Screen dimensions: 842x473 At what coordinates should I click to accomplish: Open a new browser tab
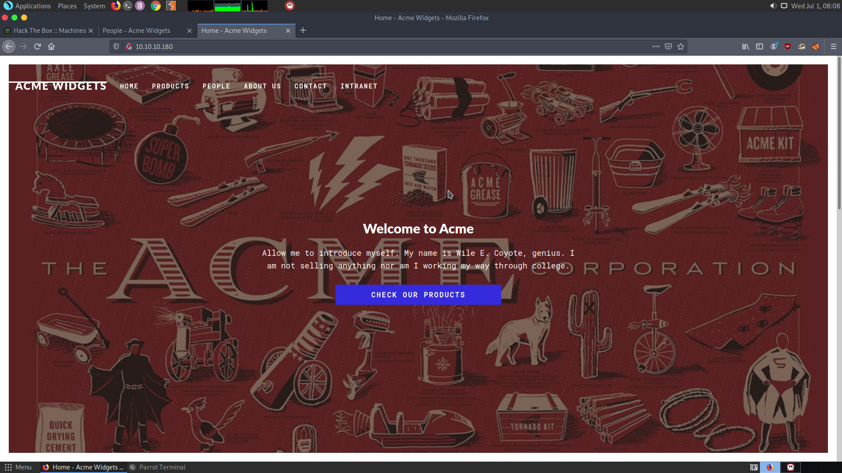click(x=303, y=30)
